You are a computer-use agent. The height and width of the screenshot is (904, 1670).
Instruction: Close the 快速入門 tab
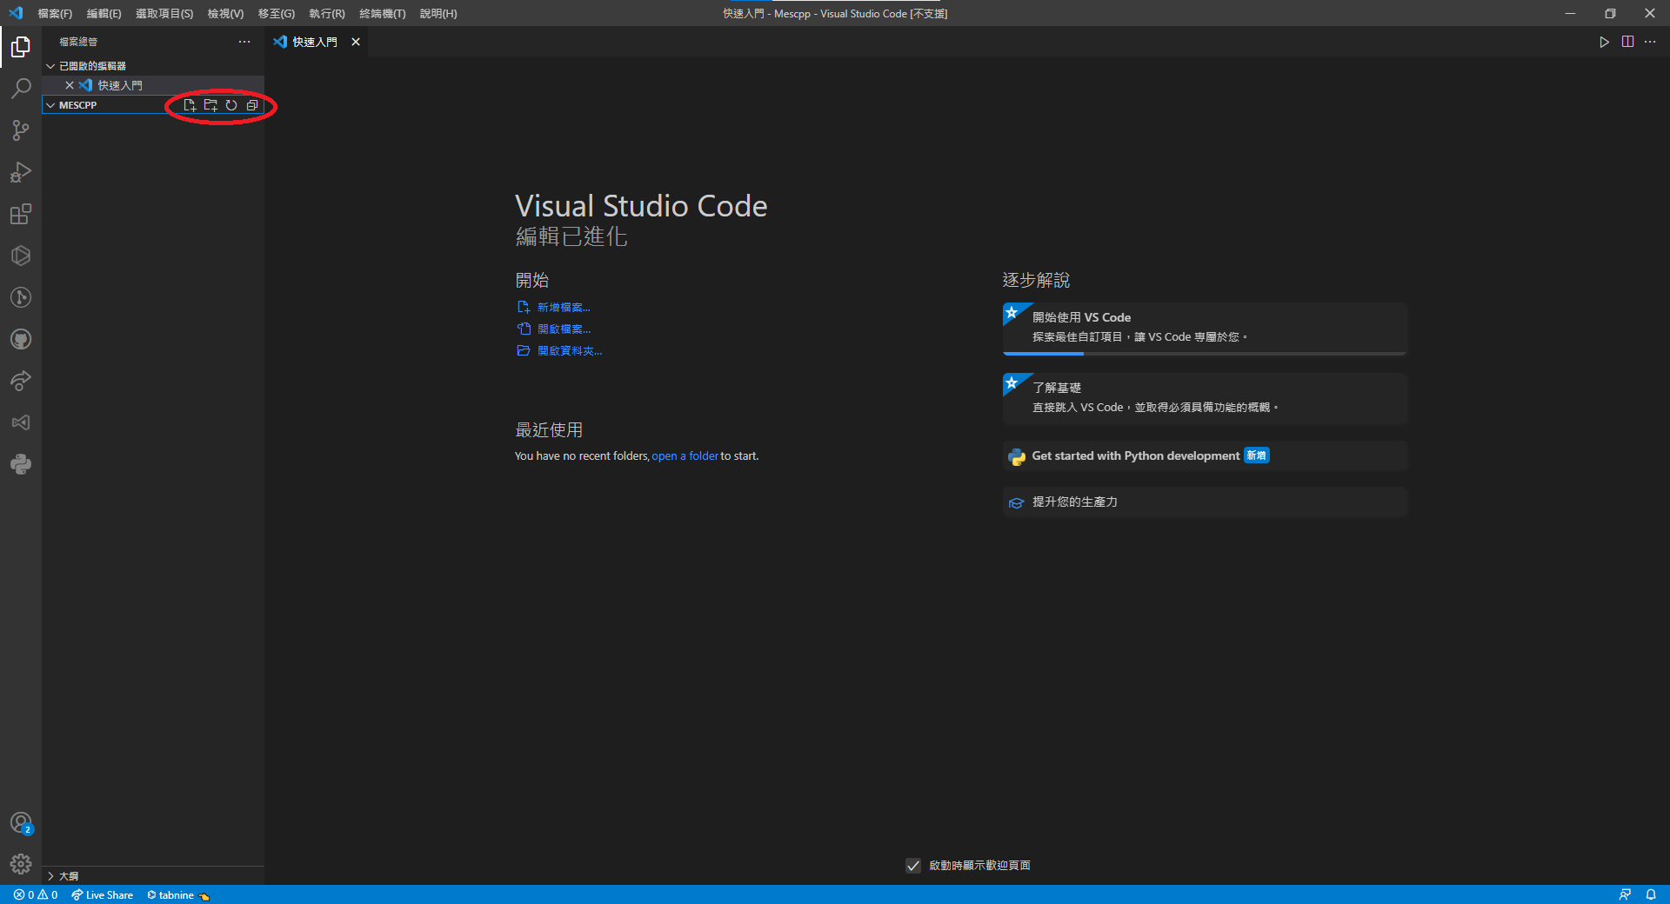tap(356, 42)
